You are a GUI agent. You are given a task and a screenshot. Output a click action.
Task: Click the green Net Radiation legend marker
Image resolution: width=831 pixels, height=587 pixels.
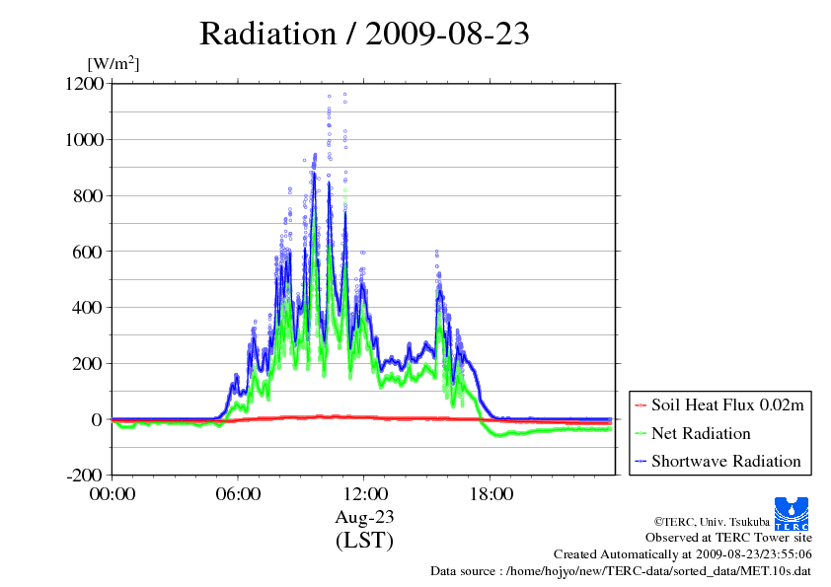pos(641,433)
